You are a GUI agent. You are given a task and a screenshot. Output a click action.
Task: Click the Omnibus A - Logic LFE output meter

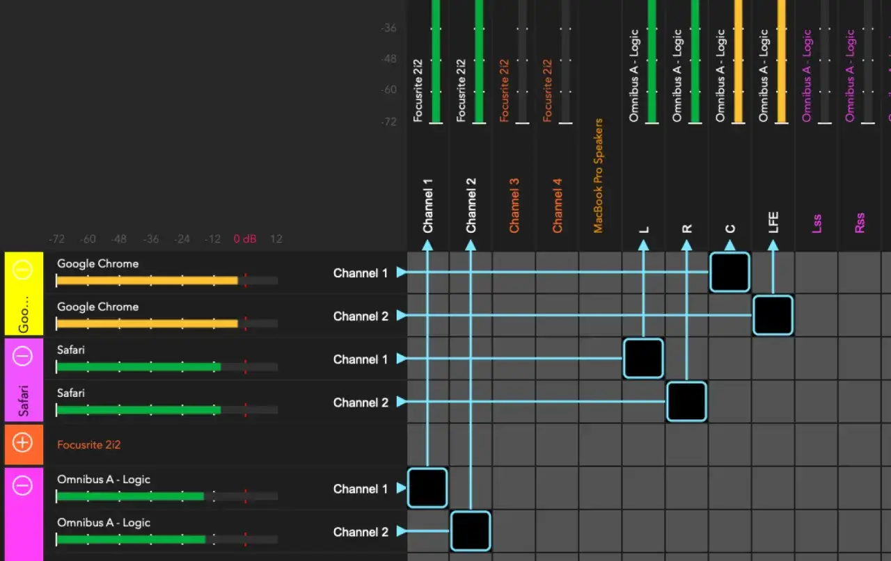pos(782,61)
